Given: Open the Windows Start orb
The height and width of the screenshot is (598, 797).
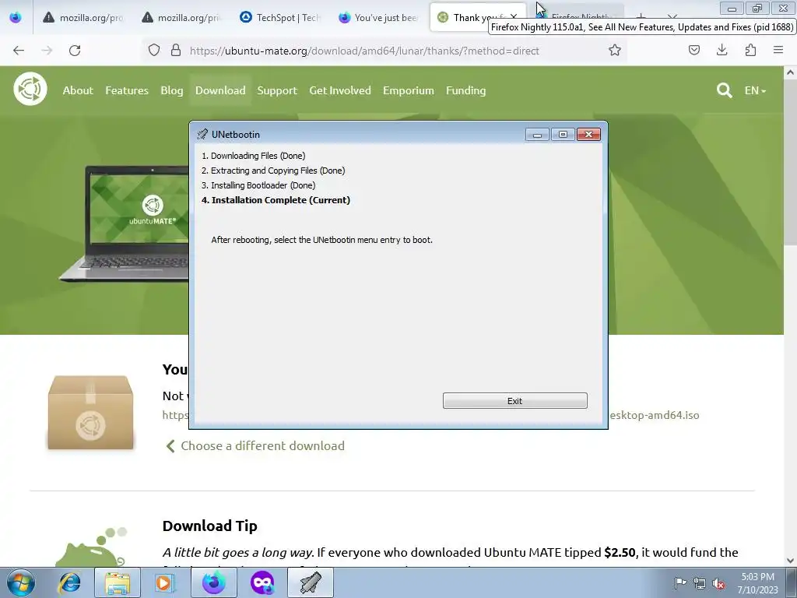Looking at the screenshot, I should (20, 582).
